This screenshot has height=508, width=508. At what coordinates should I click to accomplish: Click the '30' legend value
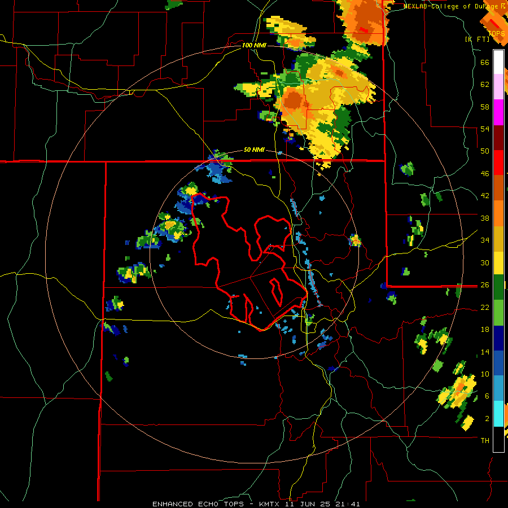pyautogui.click(x=485, y=262)
